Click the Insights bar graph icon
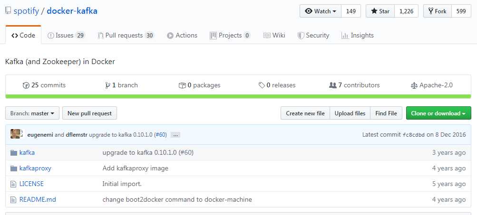Screen dimensions: 477x215 click(x=345, y=36)
